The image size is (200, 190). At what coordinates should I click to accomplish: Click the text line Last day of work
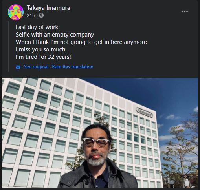(37, 27)
